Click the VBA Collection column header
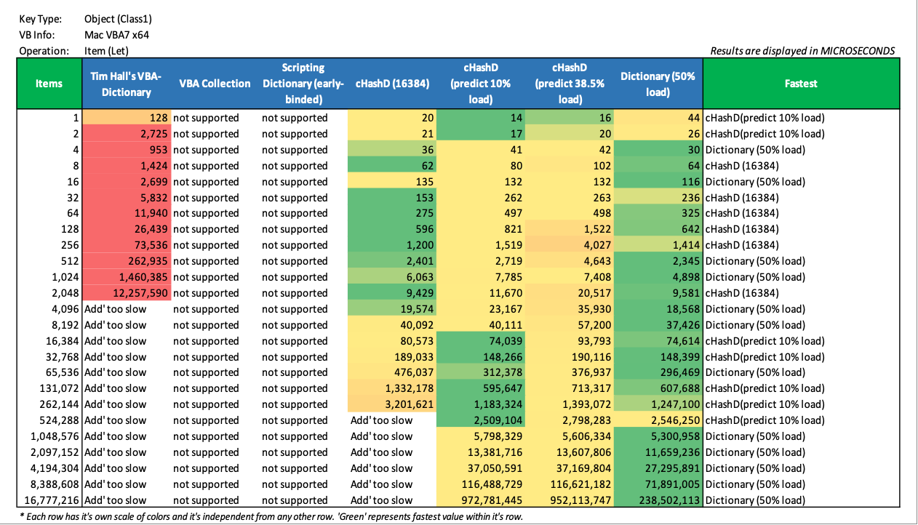Image resolution: width=918 pixels, height=525 pixels. pyautogui.click(x=215, y=84)
